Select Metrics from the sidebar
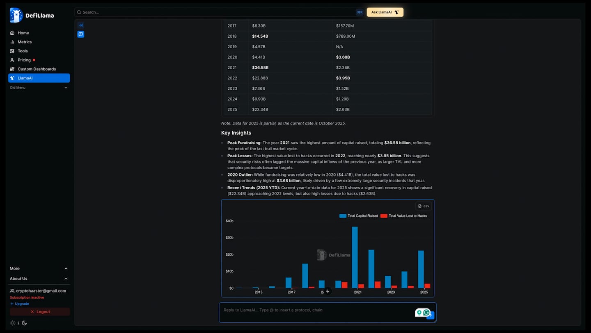The height and width of the screenshot is (333, 591). (24, 42)
